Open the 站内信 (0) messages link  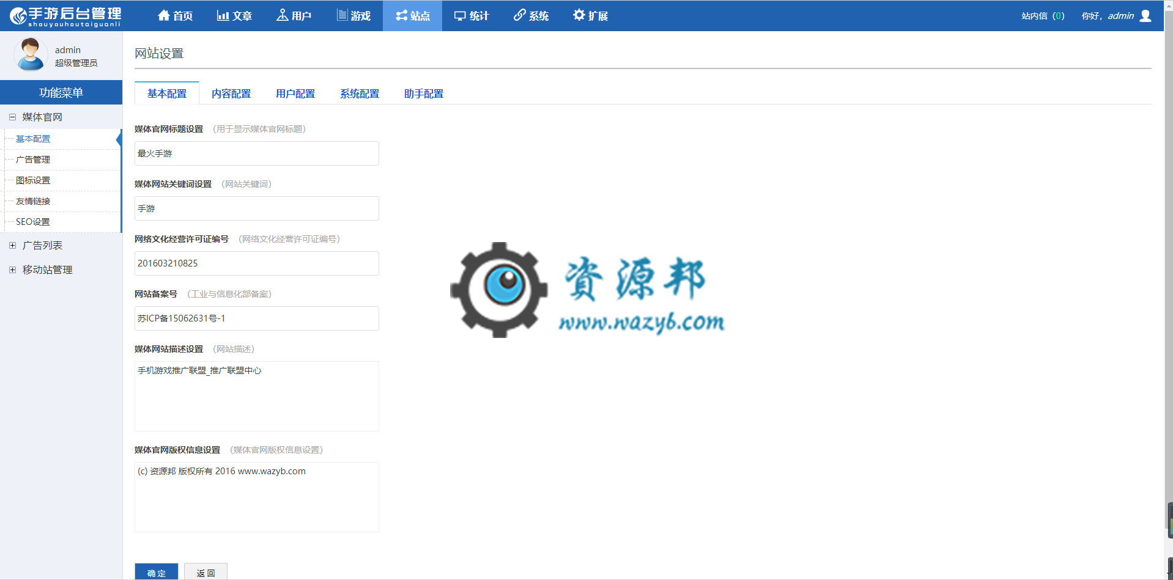coord(1043,16)
